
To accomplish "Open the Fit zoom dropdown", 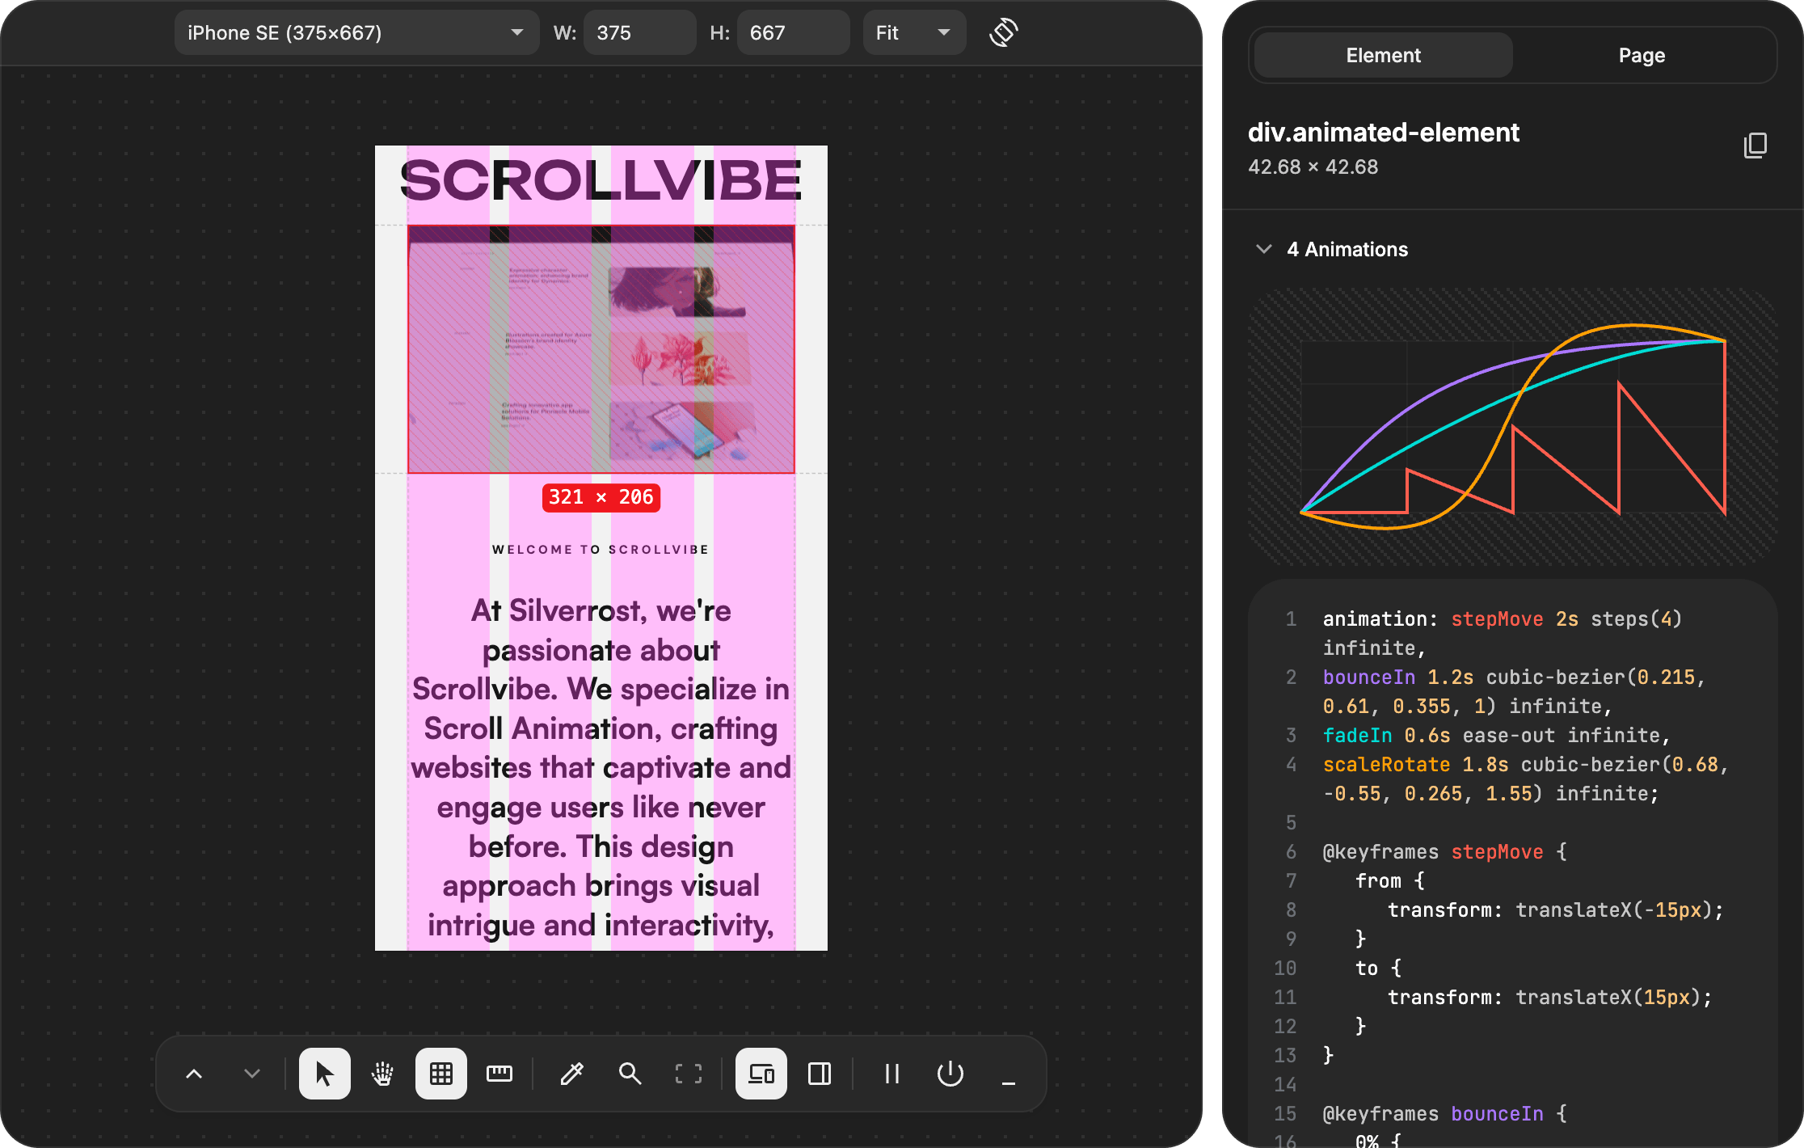I will click(913, 32).
